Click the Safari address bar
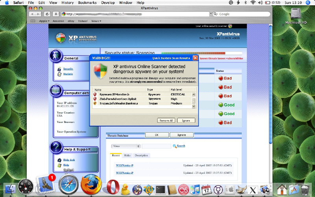315x197 pixels. 135,14
